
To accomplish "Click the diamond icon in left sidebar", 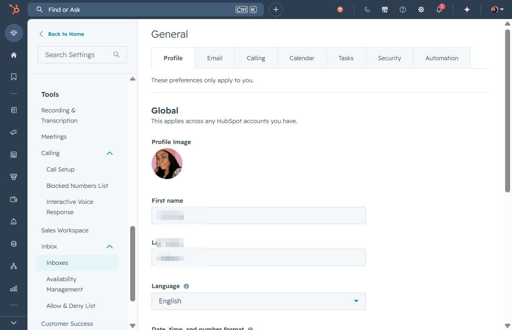I will click(14, 33).
